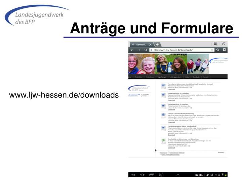This screenshot has width=242, height=181.
Task: Open the Royal Rangers navigation item
Action: [x=162, y=77]
